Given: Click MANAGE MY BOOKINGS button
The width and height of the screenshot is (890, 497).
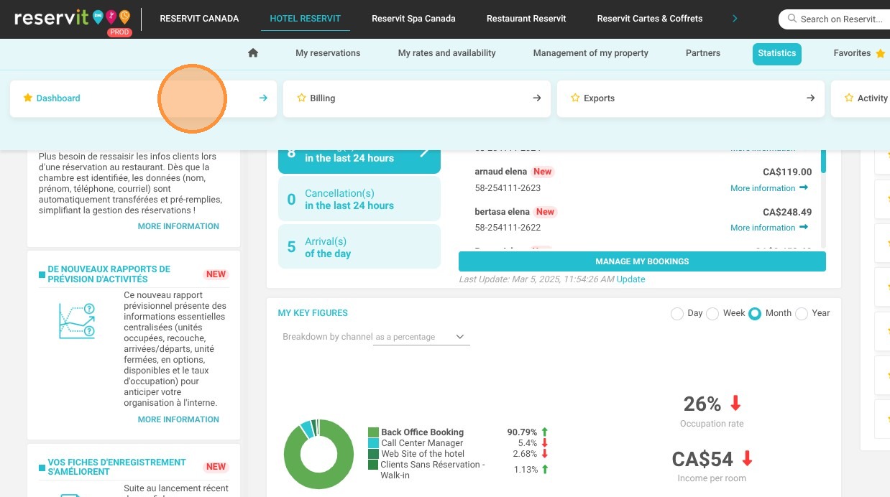Looking at the screenshot, I should pyautogui.click(x=642, y=261).
